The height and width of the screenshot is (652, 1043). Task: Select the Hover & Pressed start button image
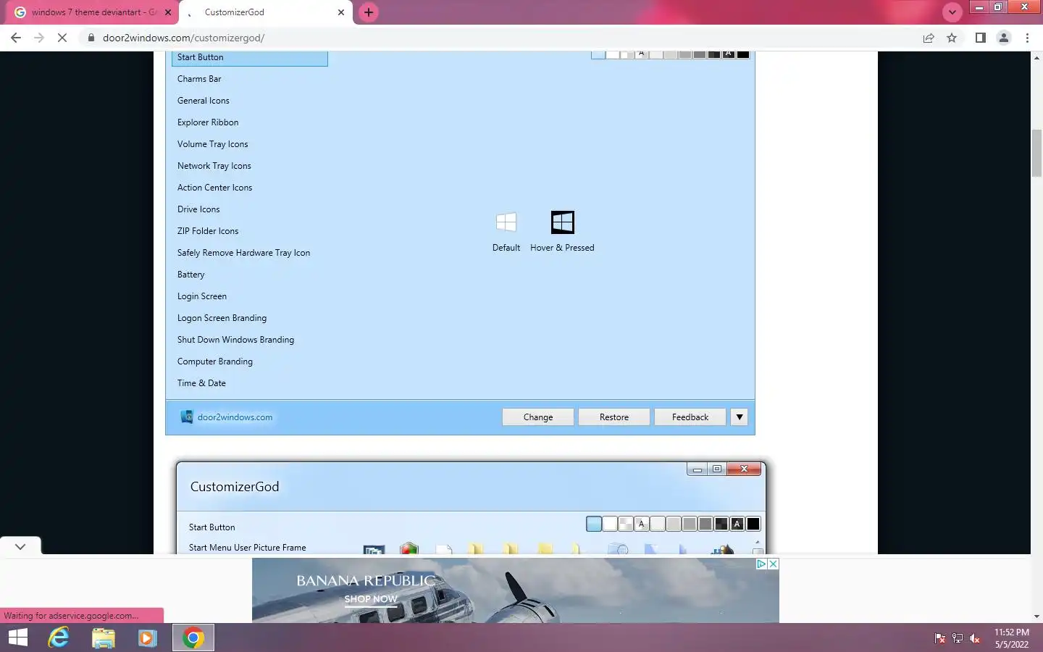pos(563,222)
